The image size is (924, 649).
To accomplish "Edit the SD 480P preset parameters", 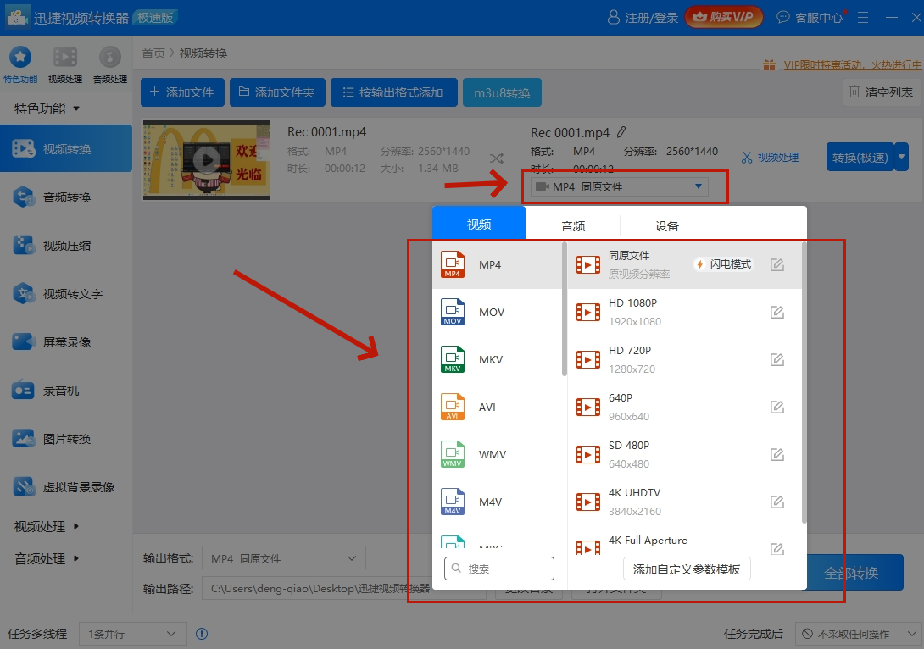I will (777, 455).
